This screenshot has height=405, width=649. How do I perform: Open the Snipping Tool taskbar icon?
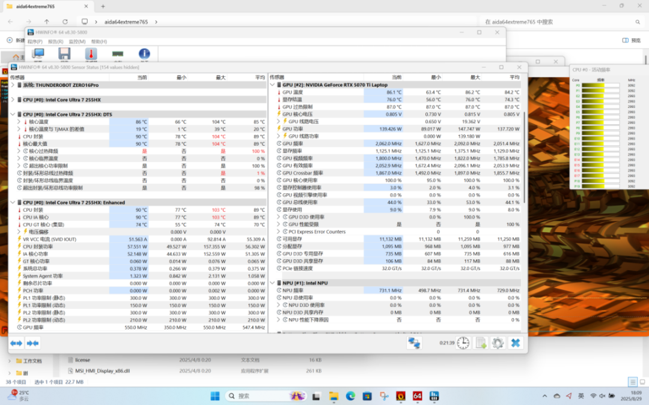[x=384, y=396]
